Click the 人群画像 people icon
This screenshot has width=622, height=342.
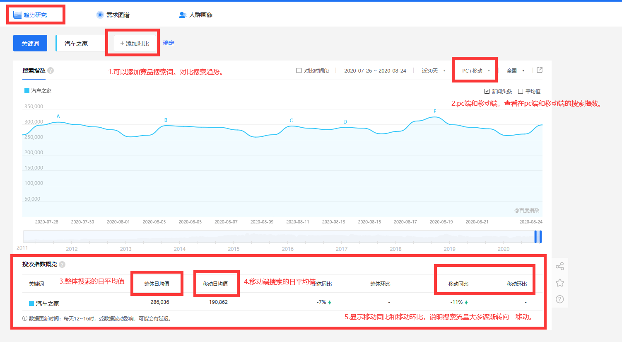click(x=183, y=15)
